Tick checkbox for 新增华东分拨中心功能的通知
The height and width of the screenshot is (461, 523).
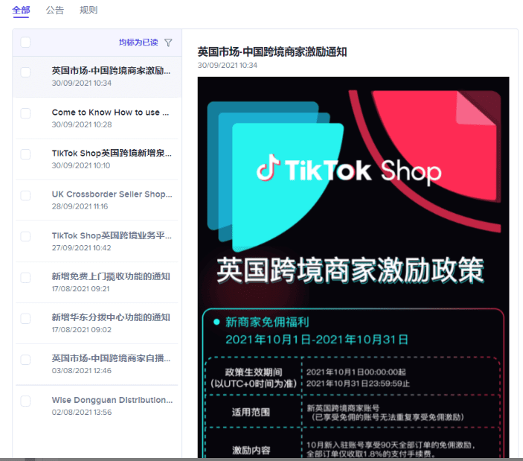point(25,319)
